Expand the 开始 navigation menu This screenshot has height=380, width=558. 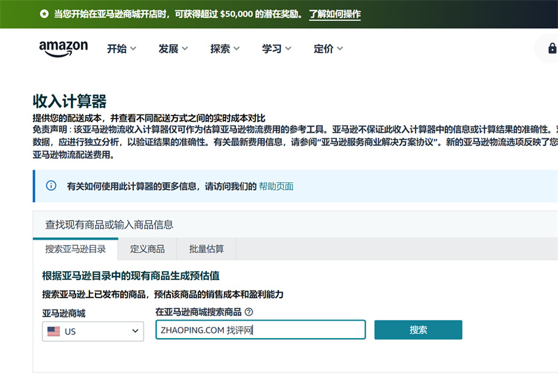pos(121,48)
